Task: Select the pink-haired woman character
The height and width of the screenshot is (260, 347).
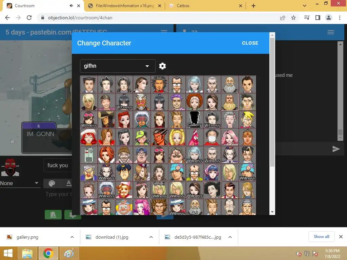Action: (x=230, y=137)
